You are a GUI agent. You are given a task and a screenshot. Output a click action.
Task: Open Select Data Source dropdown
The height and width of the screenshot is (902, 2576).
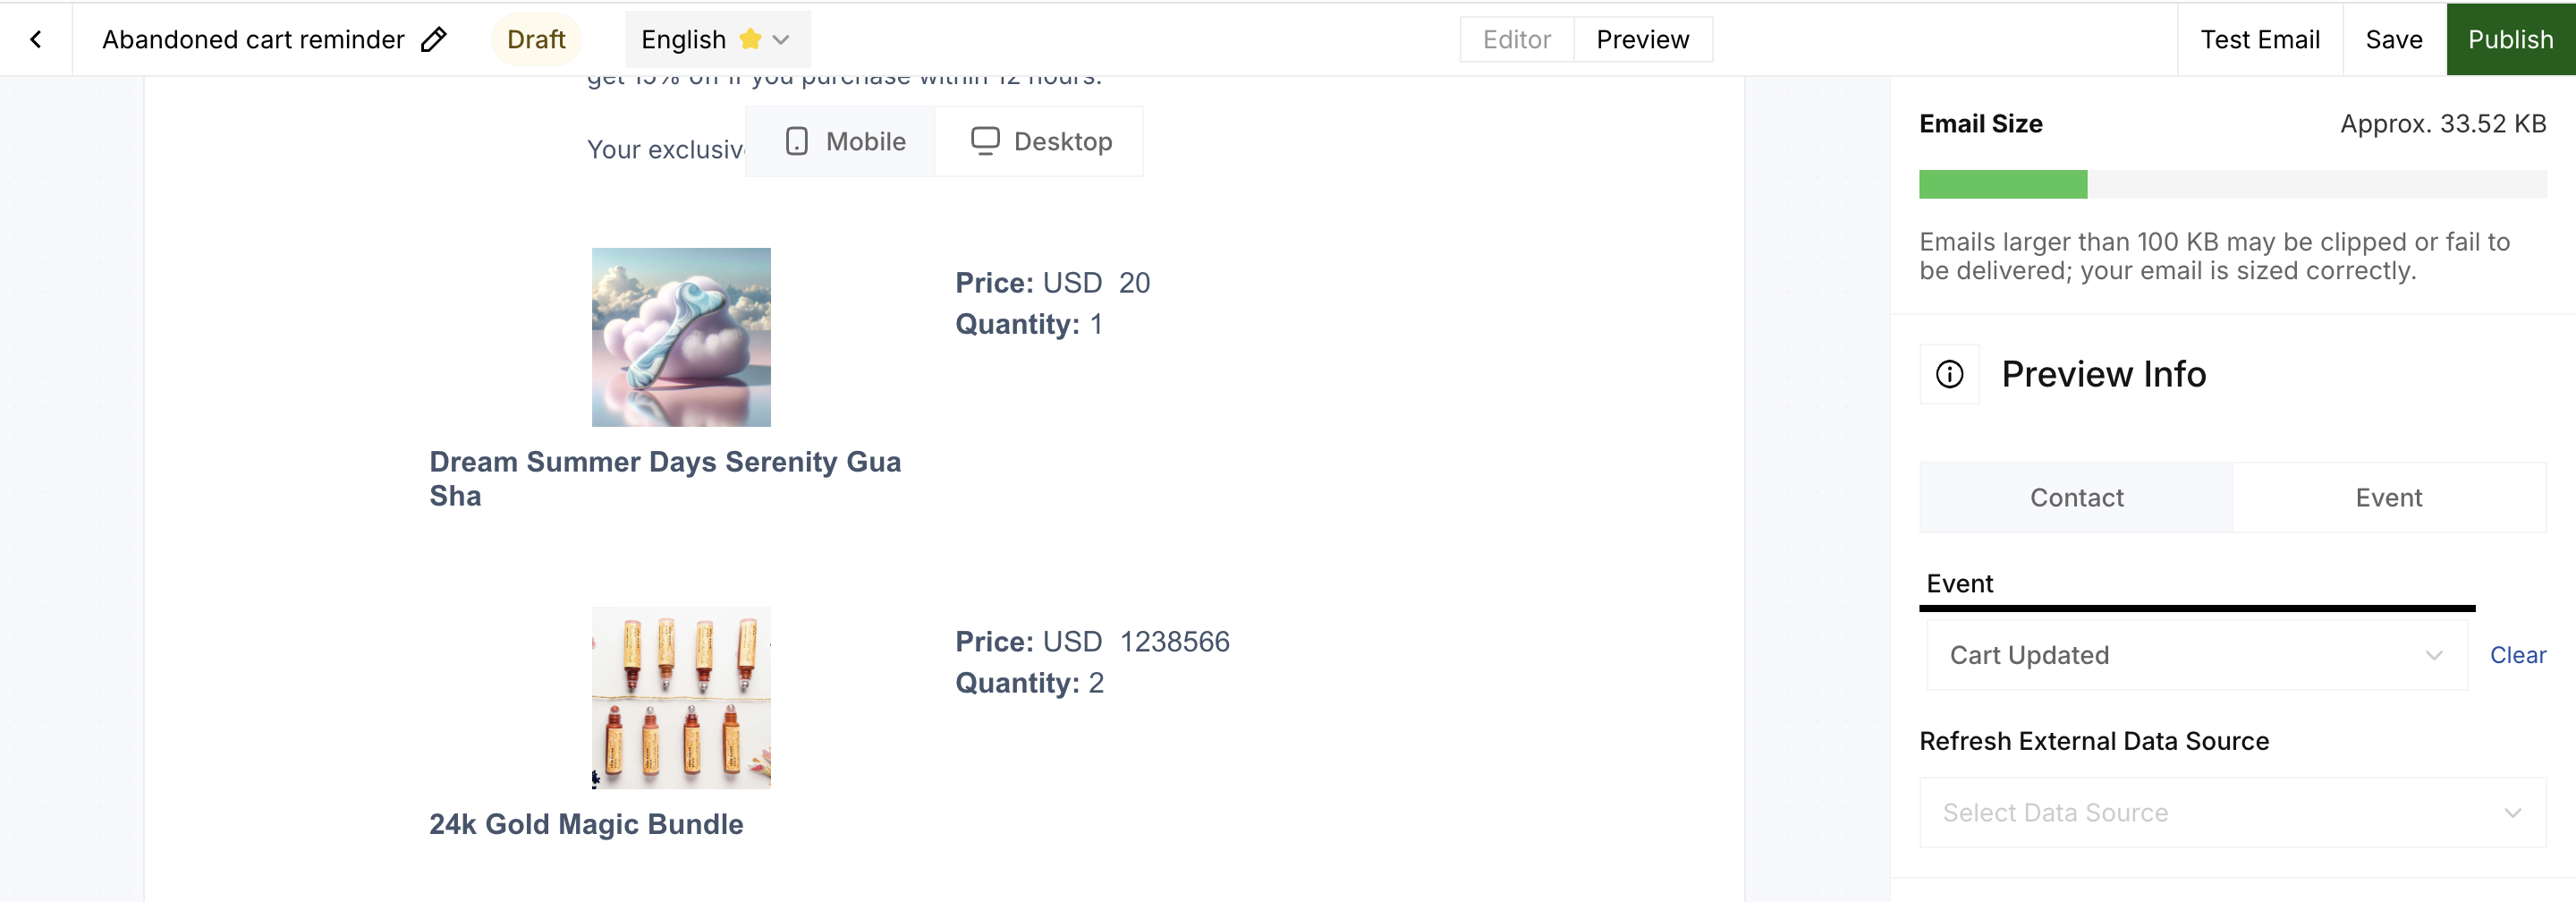tap(2232, 813)
